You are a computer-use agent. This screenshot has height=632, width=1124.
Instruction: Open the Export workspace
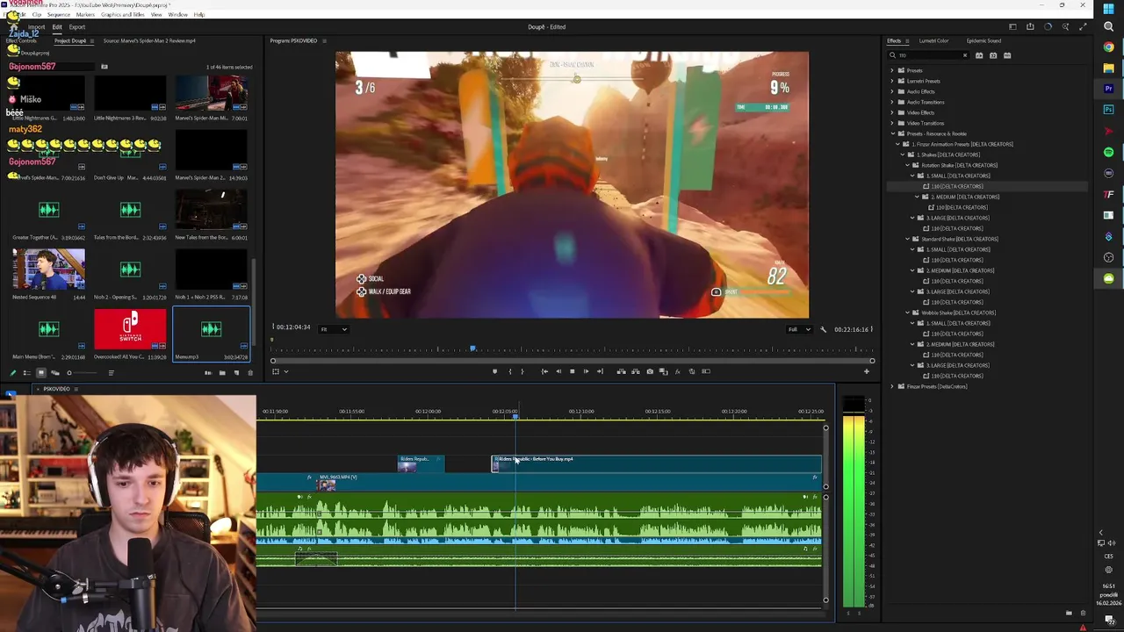point(77,27)
